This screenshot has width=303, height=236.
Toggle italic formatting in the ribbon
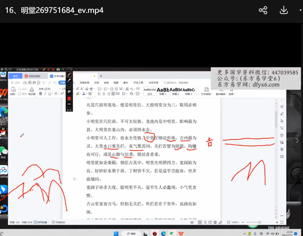pos(45,94)
